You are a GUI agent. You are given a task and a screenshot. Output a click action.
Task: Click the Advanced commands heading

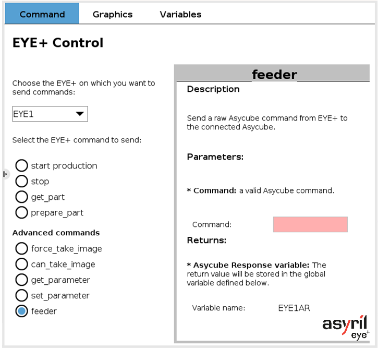point(56,233)
